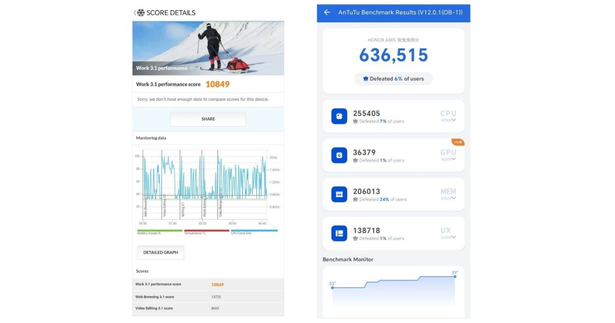
Task: Click Defeated 24% of users text
Action: click(383, 199)
